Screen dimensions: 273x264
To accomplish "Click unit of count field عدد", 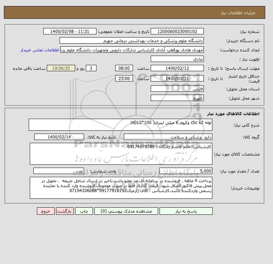I will 58,171.
